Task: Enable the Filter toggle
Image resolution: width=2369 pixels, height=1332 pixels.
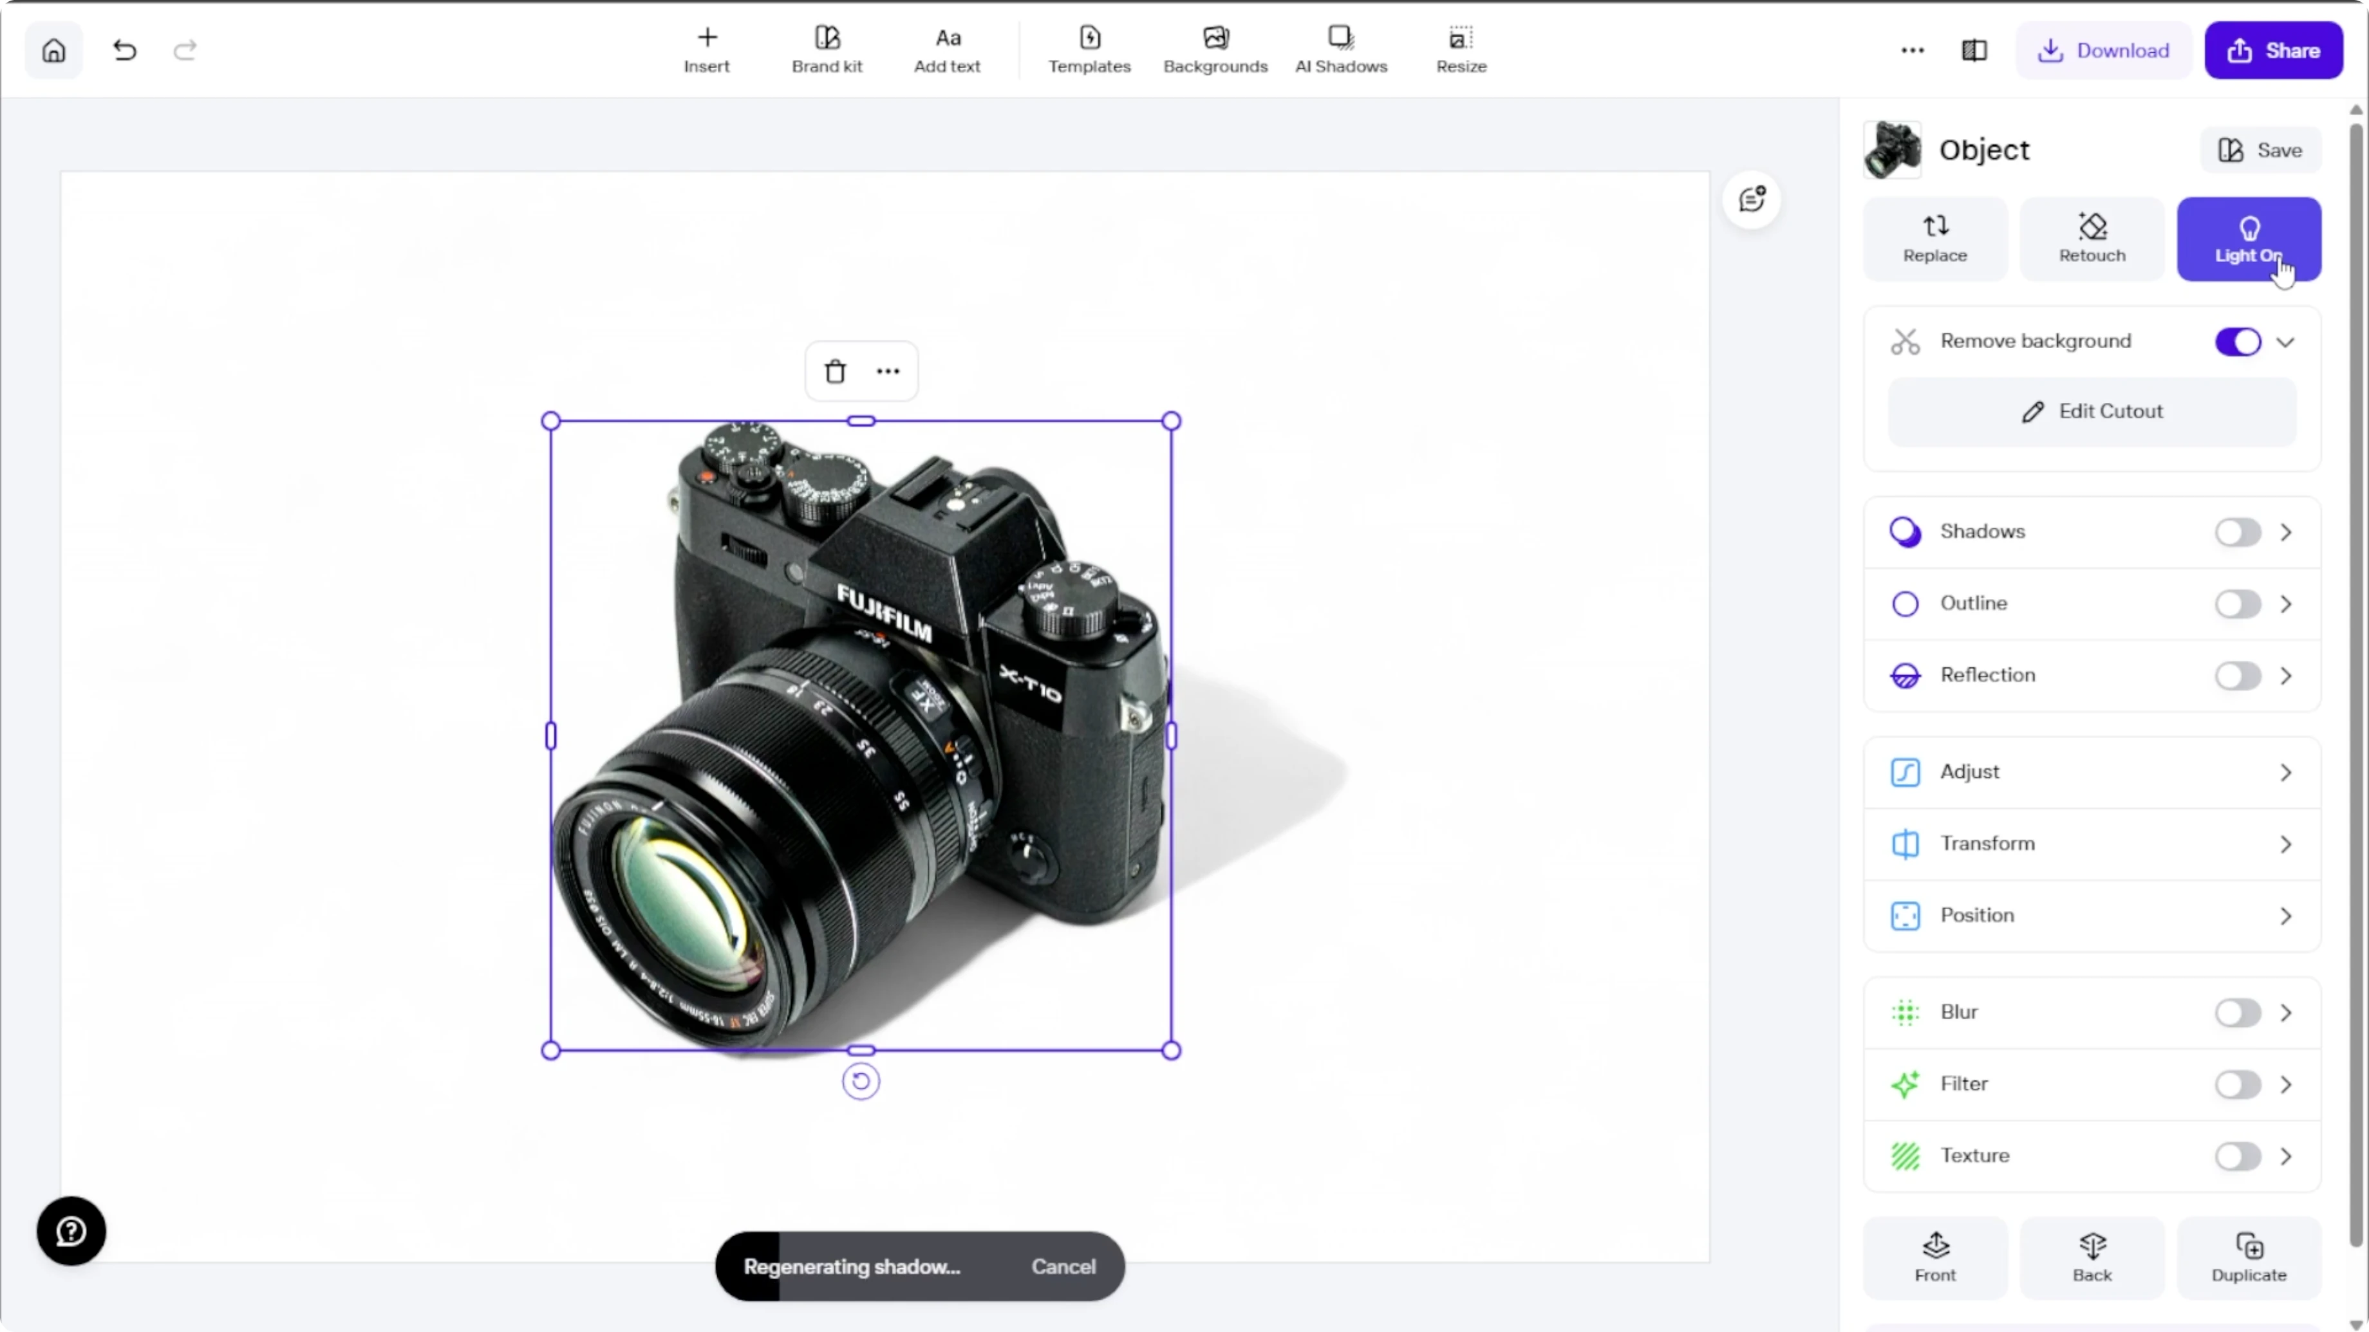Action: click(2238, 1084)
